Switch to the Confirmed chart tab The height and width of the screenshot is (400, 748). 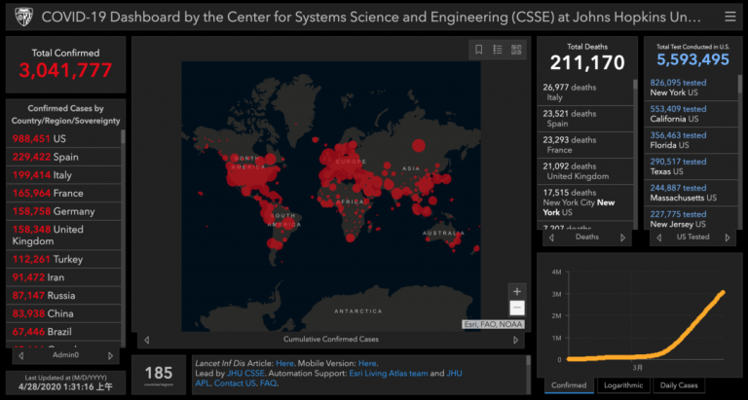[569, 385]
